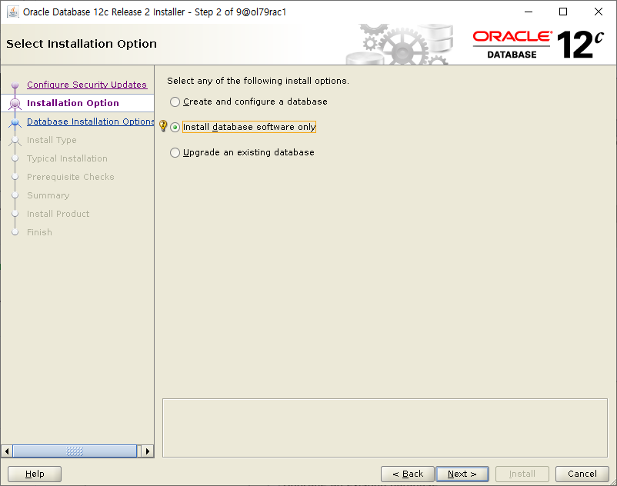Select 'Upgrade an existing database' radio option
The width and height of the screenshot is (617, 486).
click(x=175, y=152)
